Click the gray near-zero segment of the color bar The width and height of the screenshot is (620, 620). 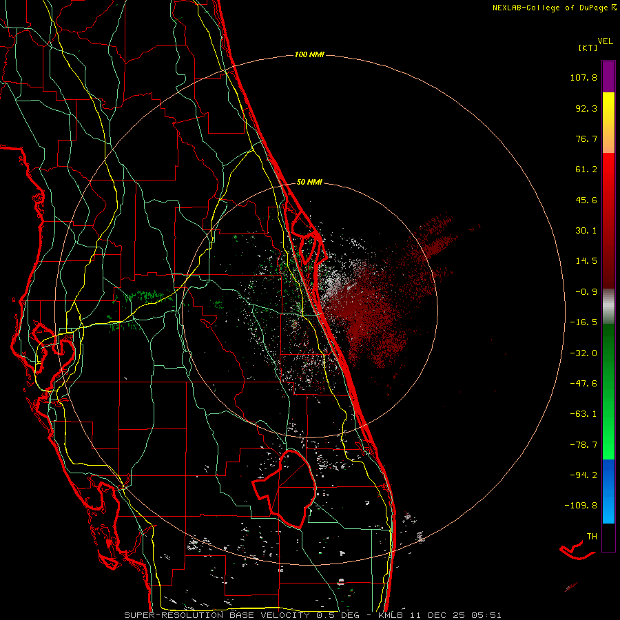608,307
